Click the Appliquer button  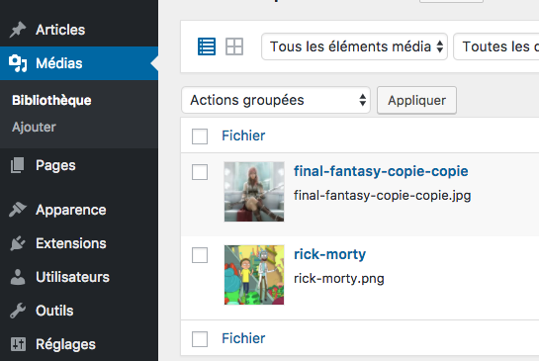416,100
